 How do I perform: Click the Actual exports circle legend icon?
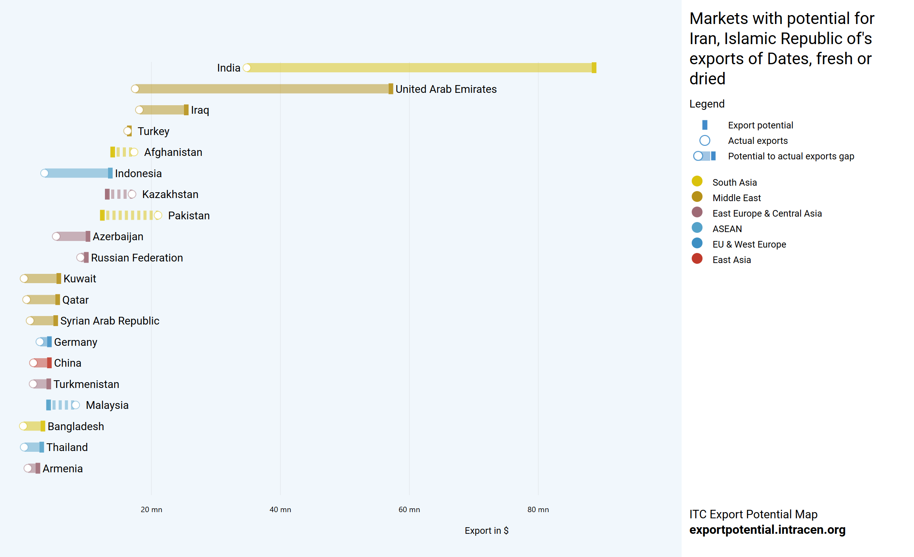point(704,140)
